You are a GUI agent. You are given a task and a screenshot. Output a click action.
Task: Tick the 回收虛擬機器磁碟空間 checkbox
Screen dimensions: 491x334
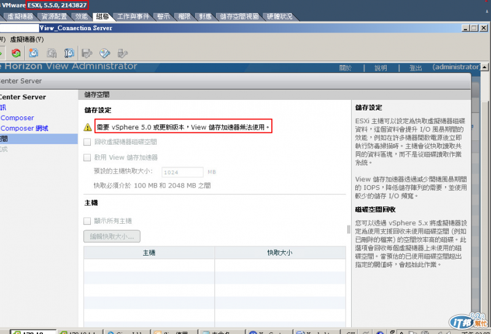[x=87, y=142]
